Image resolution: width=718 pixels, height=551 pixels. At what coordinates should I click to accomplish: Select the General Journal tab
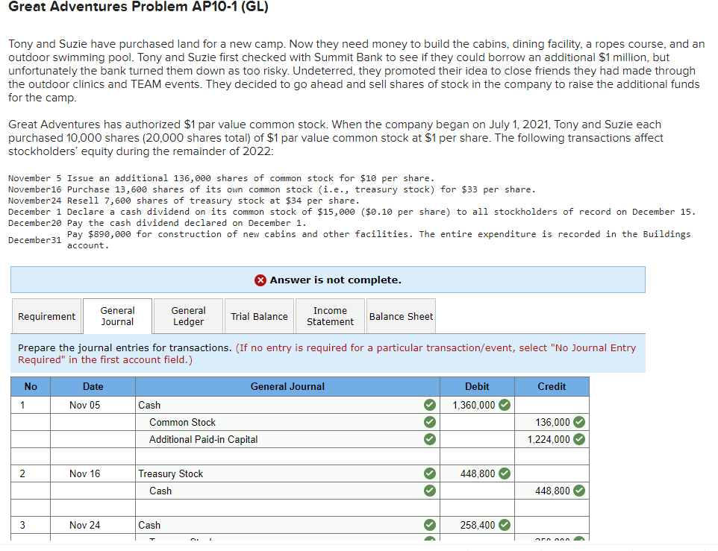pos(116,315)
